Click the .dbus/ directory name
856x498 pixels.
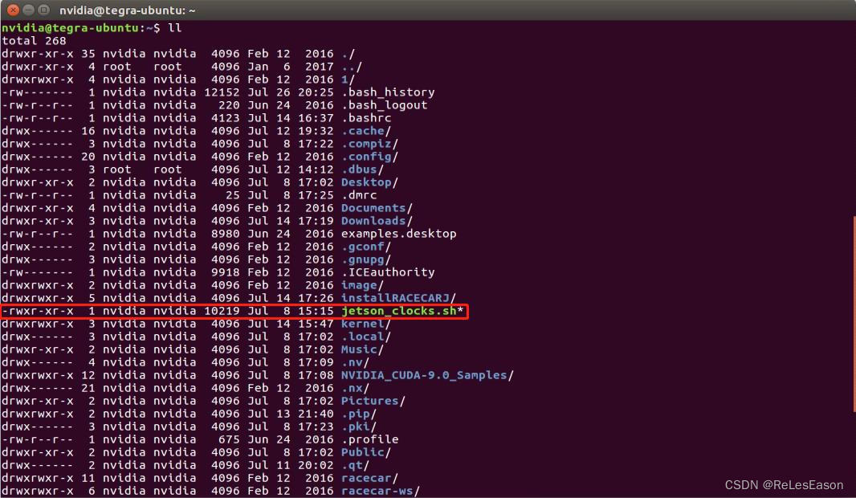click(x=362, y=169)
